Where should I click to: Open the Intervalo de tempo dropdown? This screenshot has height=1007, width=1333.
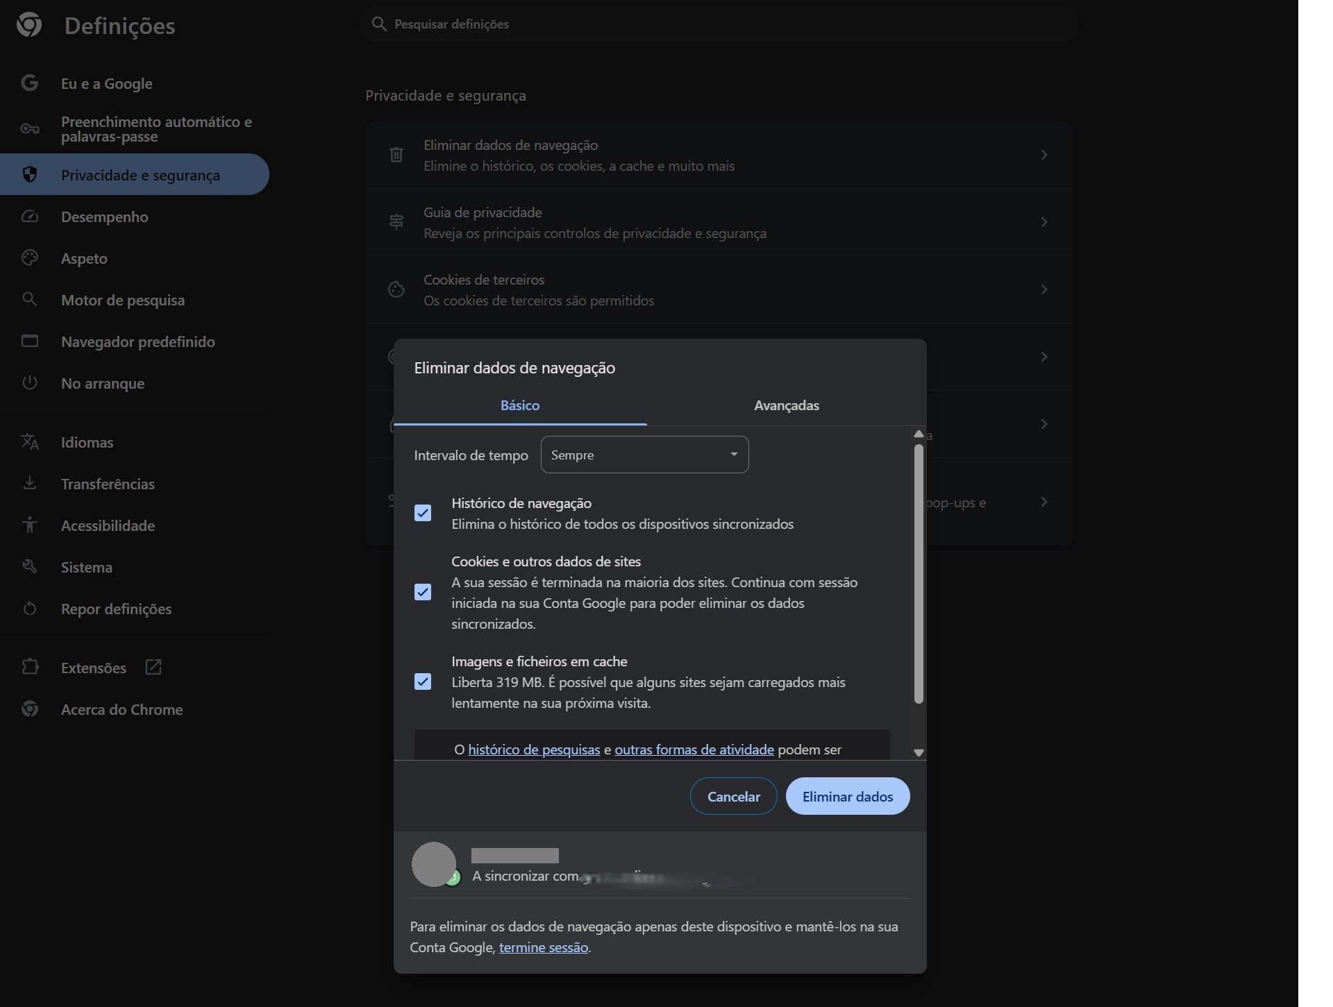point(644,455)
